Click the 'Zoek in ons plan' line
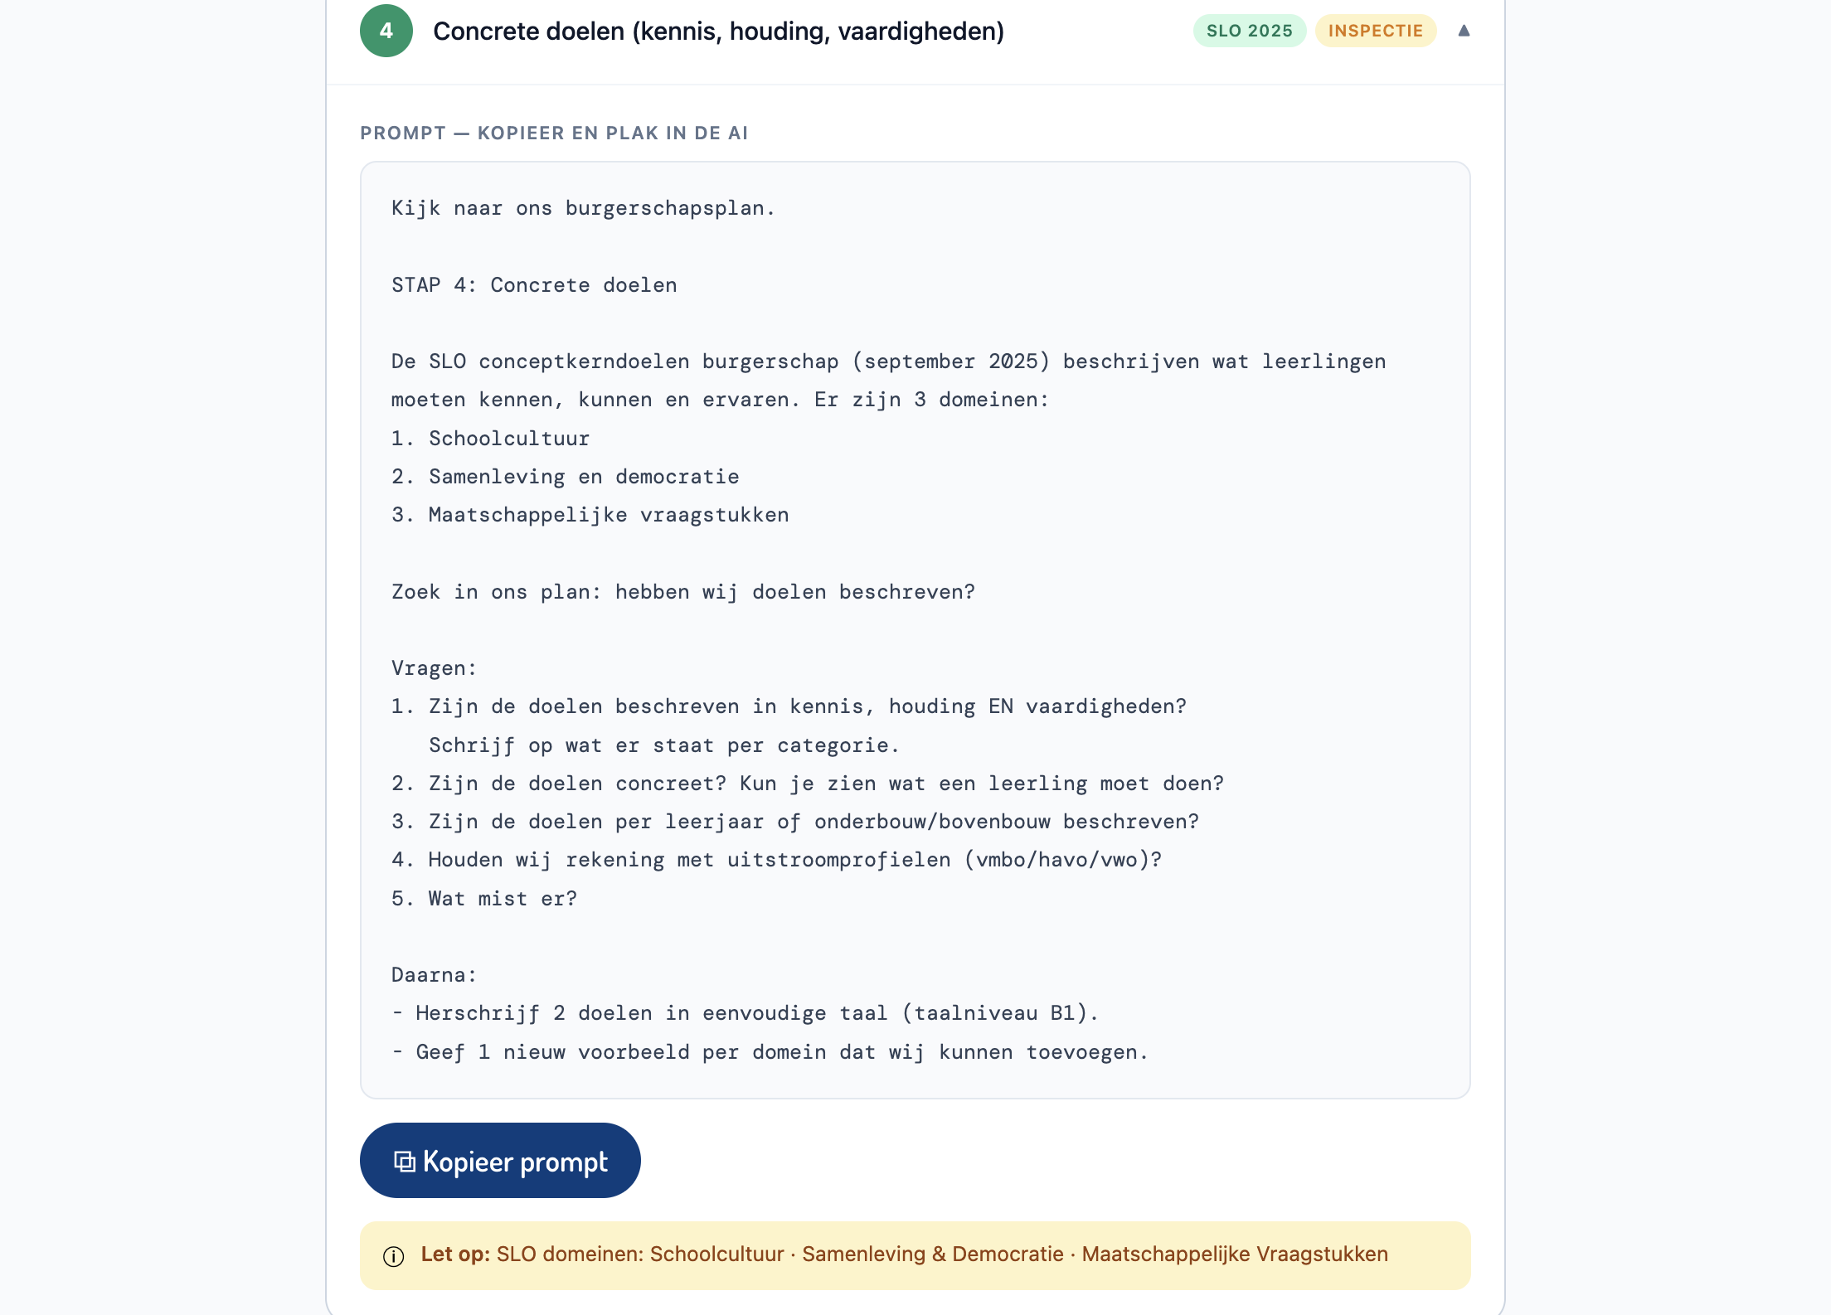Viewport: 1831px width, 1315px height. (x=682, y=592)
